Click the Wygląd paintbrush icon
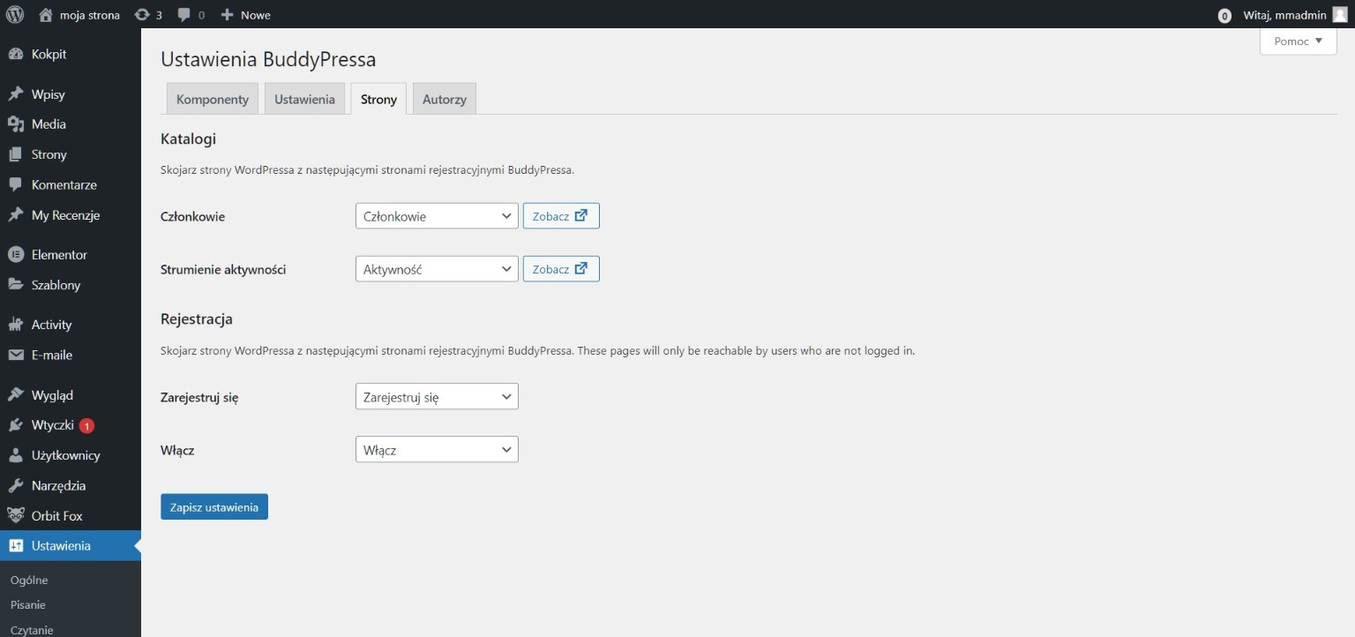 (15, 395)
